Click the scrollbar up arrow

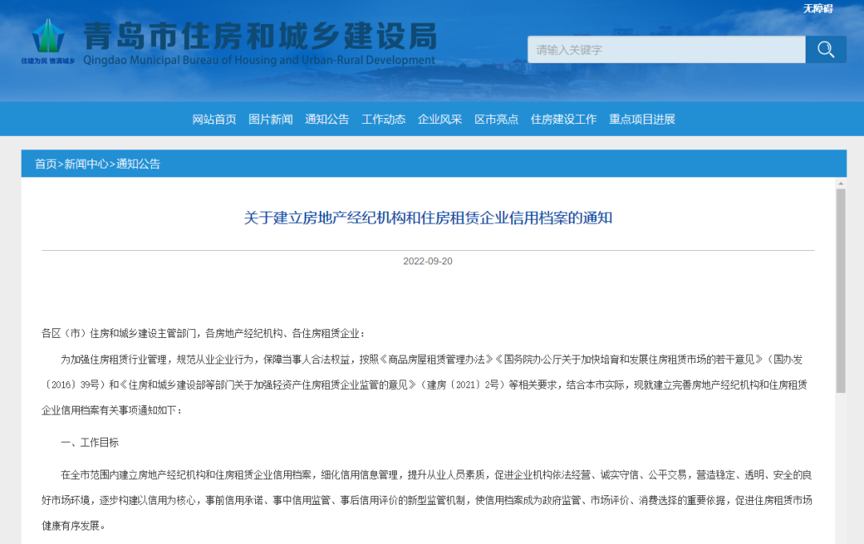click(841, 183)
